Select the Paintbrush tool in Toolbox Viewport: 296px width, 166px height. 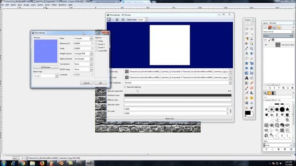click(x=247, y=88)
